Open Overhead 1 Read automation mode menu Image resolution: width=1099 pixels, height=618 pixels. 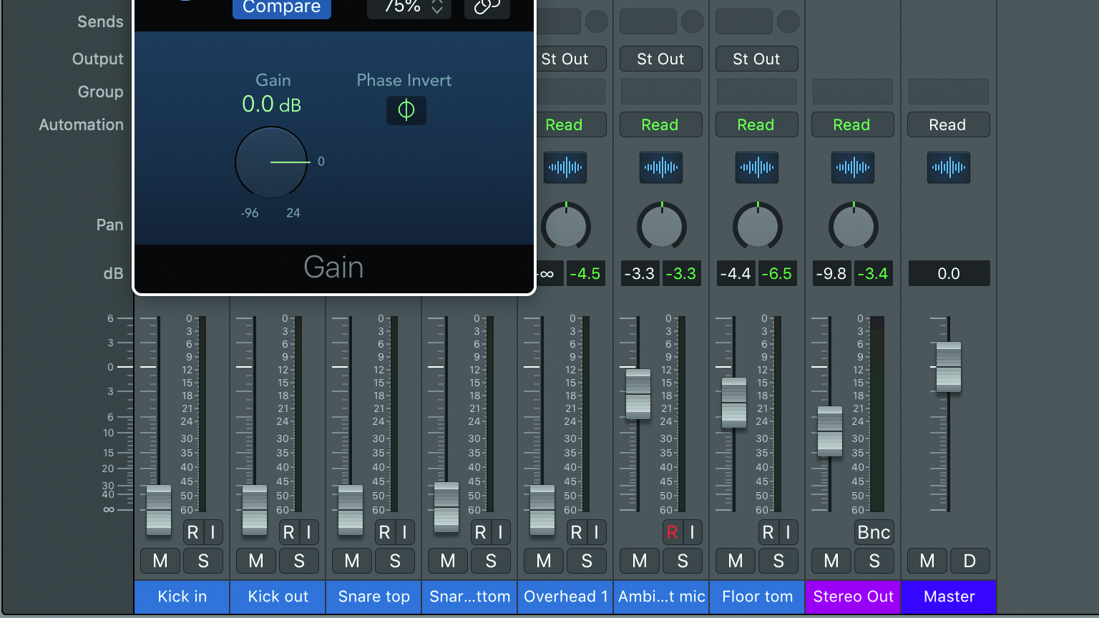pyautogui.click(x=571, y=124)
